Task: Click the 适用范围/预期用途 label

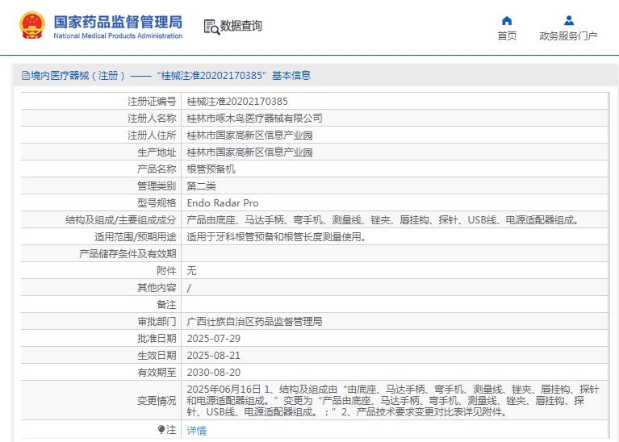Action: pos(135,237)
